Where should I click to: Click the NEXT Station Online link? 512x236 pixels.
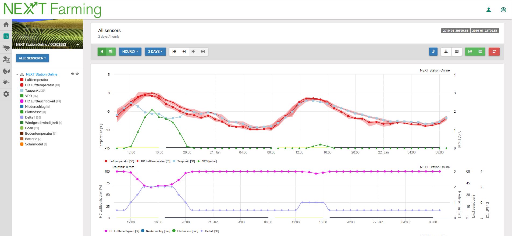pyautogui.click(x=41, y=74)
